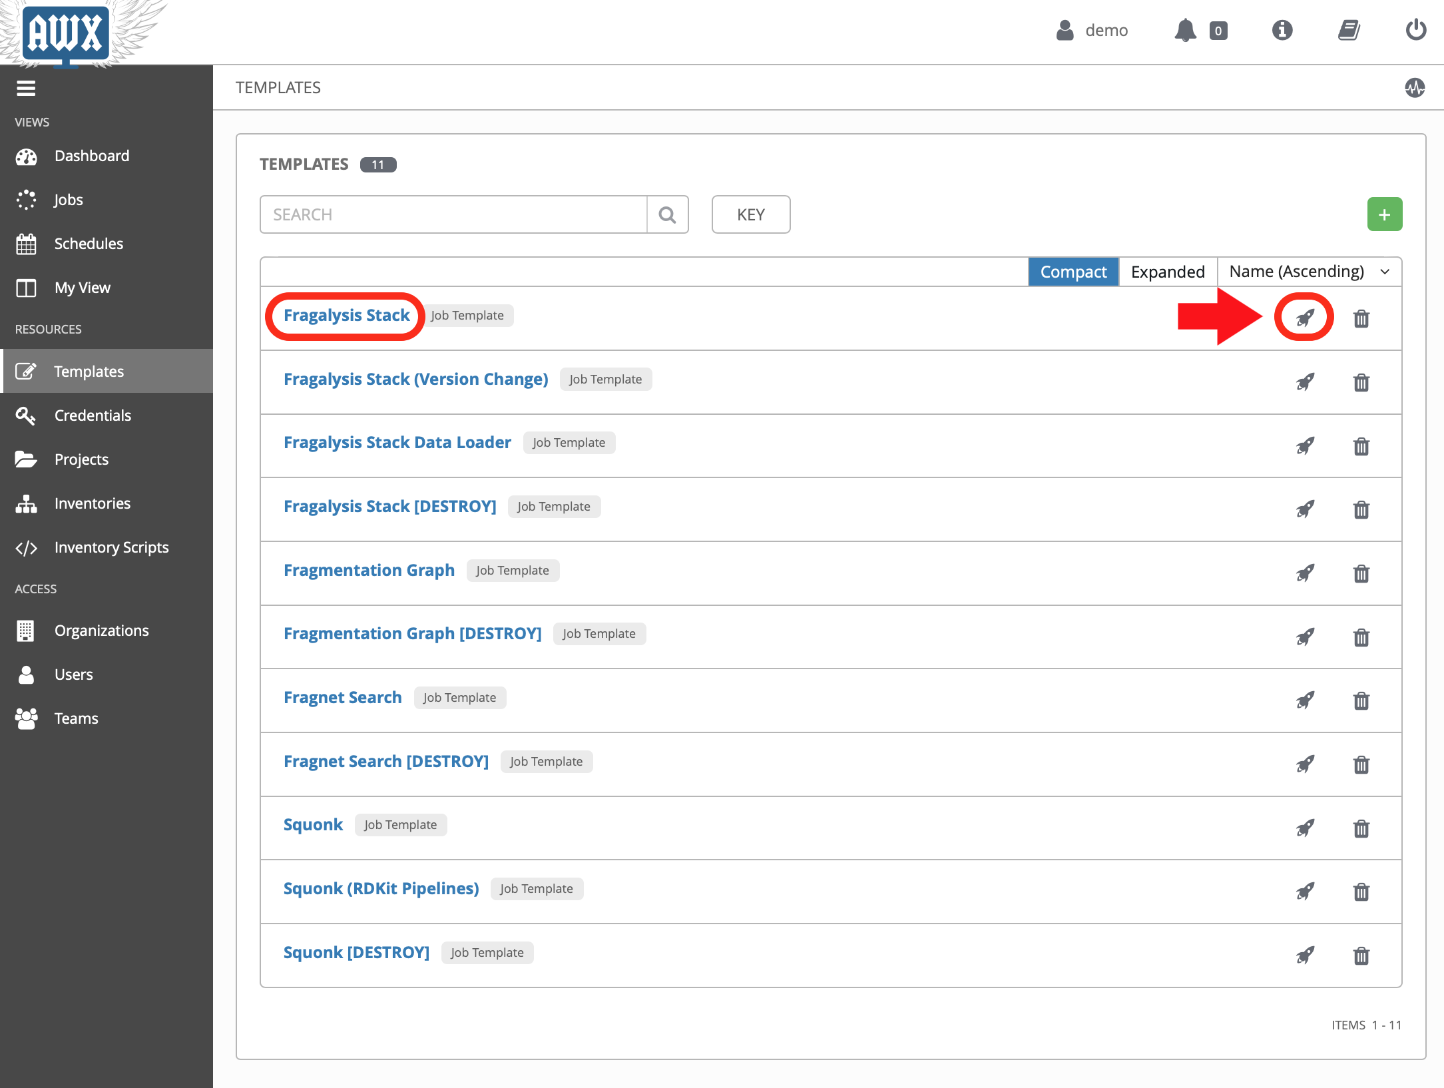Image resolution: width=1444 pixels, height=1088 pixels.
Task: Open Fragnet Search [DESTROY] link
Action: pyautogui.click(x=386, y=761)
